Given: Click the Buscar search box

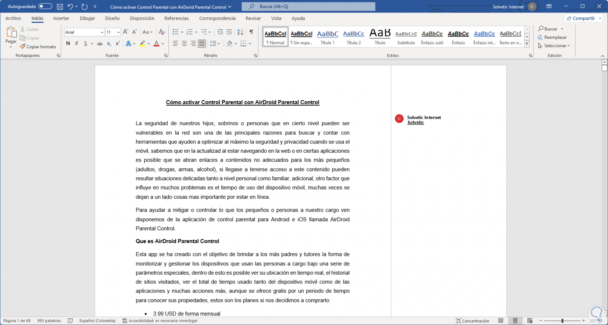Looking at the screenshot, I should pos(308,6).
